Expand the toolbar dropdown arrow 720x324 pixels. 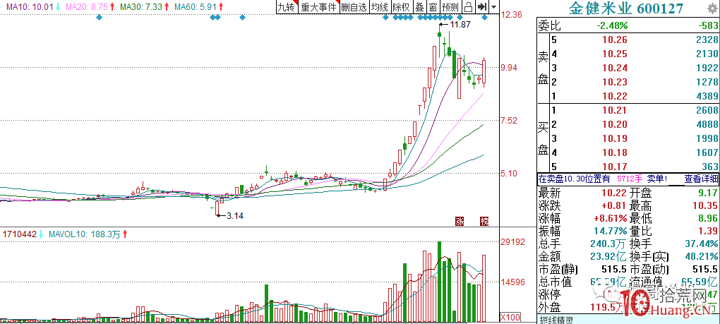click(x=493, y=7)
